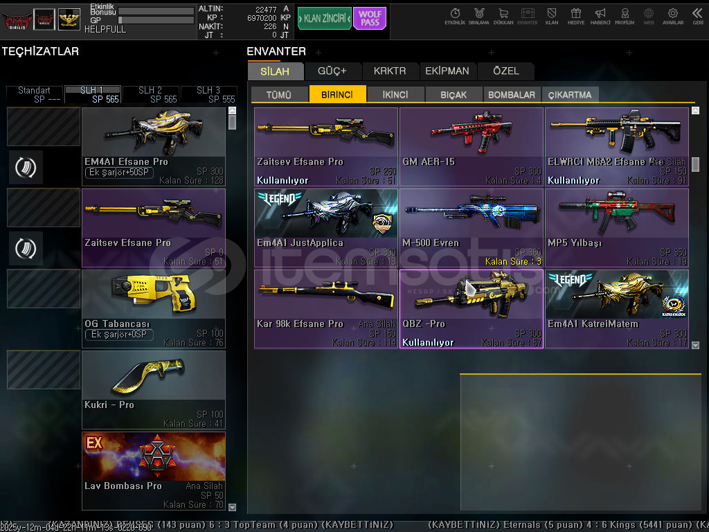709x532 pixels.
Task: Click the Kalan Süre : 3 warning text
Action: (x=513, y=261)
